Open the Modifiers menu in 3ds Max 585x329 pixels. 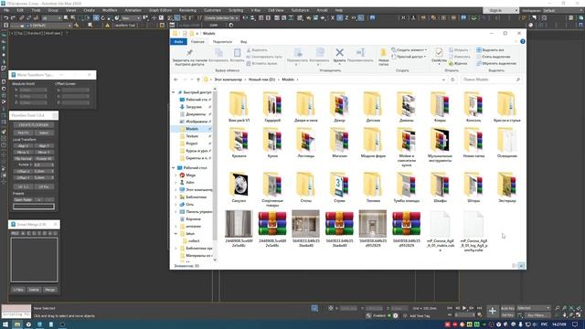(x=110, y=10)
